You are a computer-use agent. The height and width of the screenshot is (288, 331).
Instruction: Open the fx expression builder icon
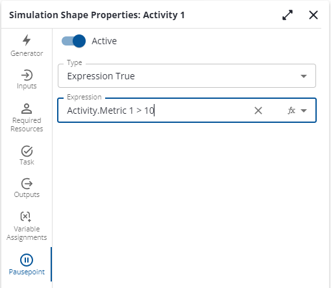291,111
